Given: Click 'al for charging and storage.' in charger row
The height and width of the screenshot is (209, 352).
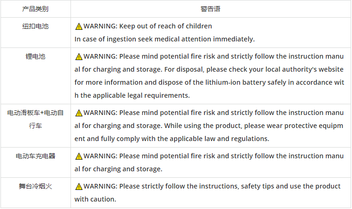Looking at the screenshot, I should click(x=118, y=169).
